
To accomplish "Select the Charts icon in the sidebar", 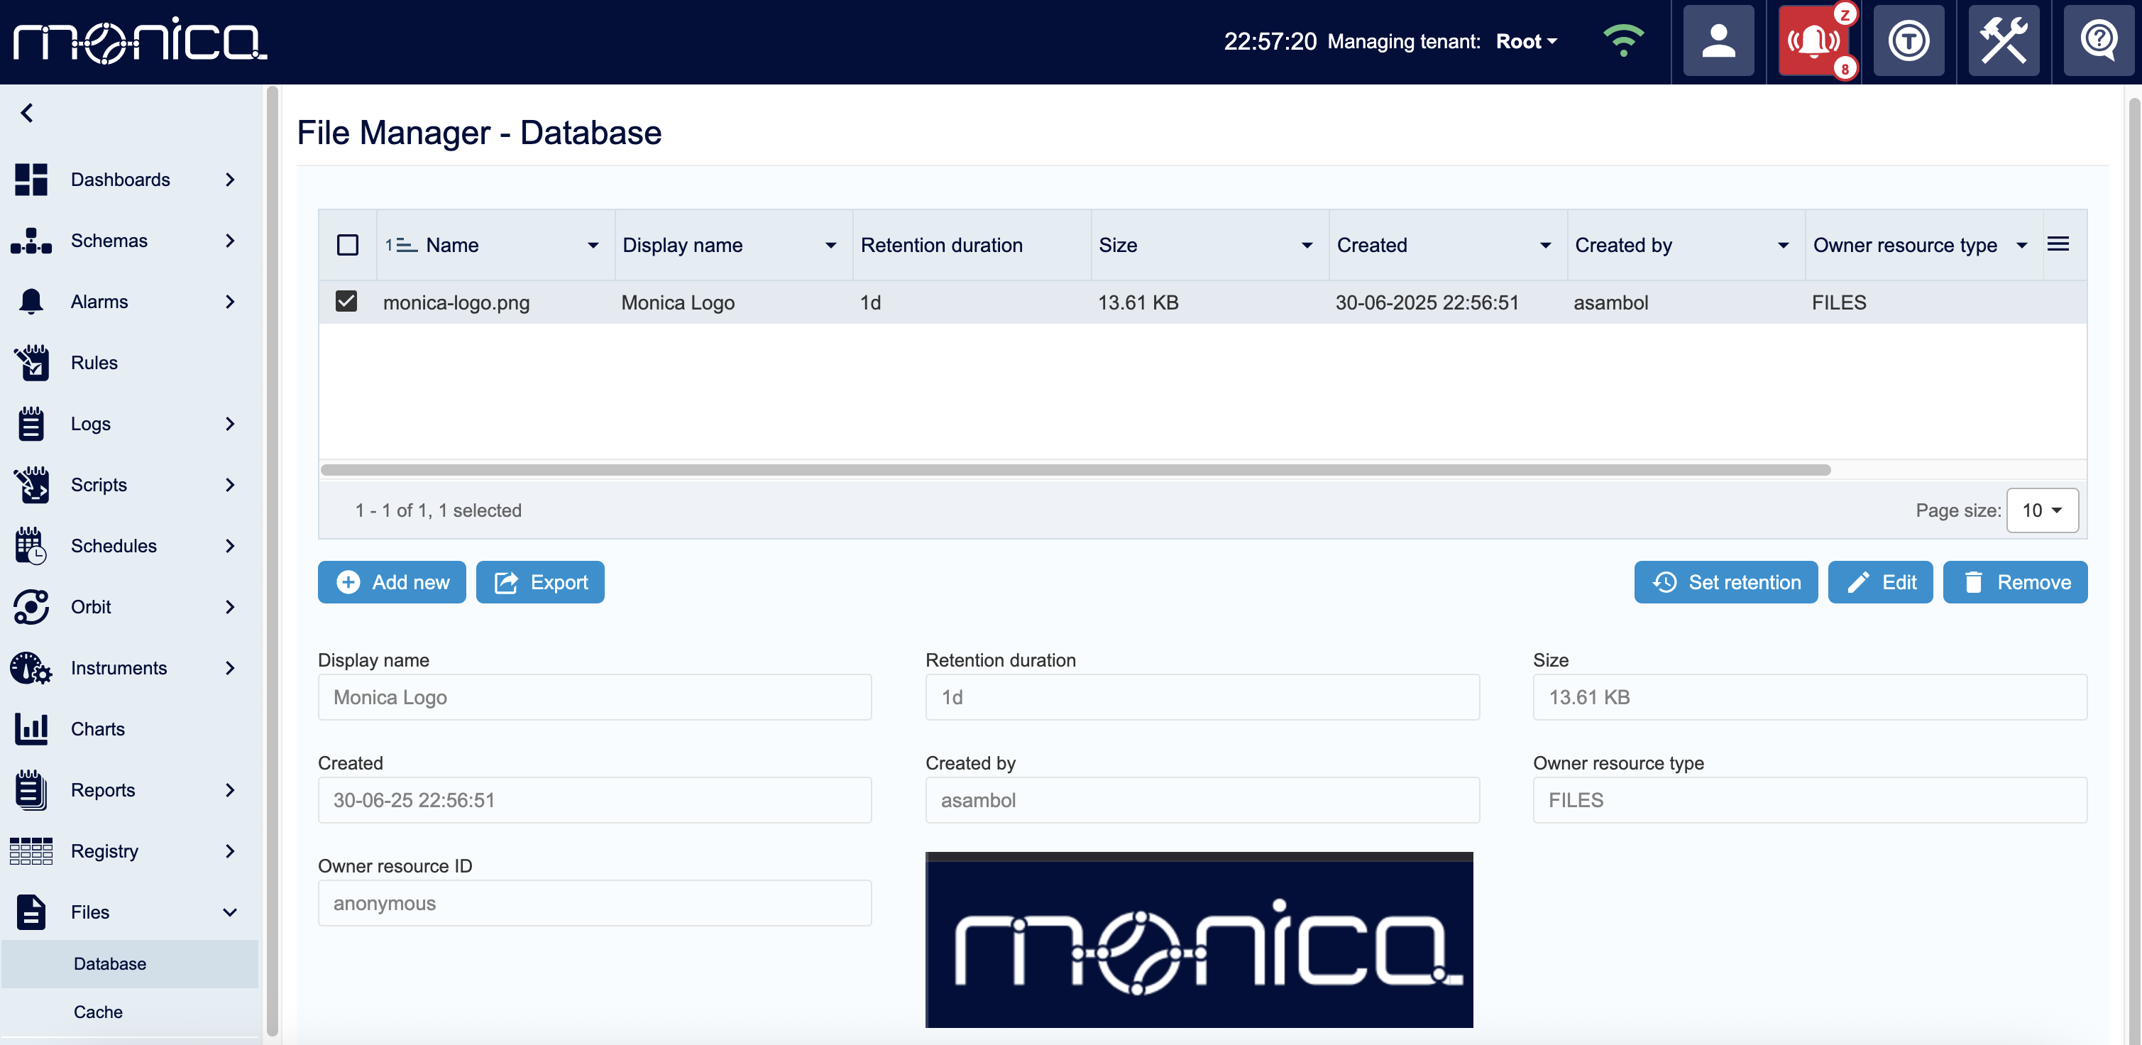I will pyautogui.click(x=31, y=728).
